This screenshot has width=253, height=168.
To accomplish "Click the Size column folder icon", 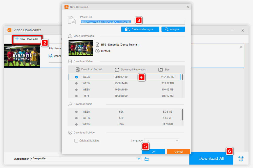I will [x=160, y=70].
